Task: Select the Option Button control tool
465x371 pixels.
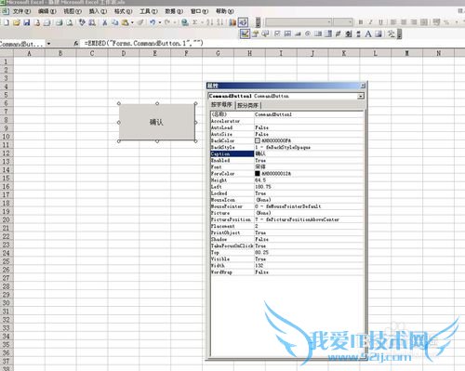Action: click(x=308, y=33)
